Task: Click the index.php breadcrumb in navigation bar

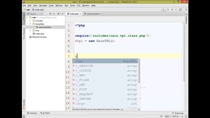Action: coord(38,10)
